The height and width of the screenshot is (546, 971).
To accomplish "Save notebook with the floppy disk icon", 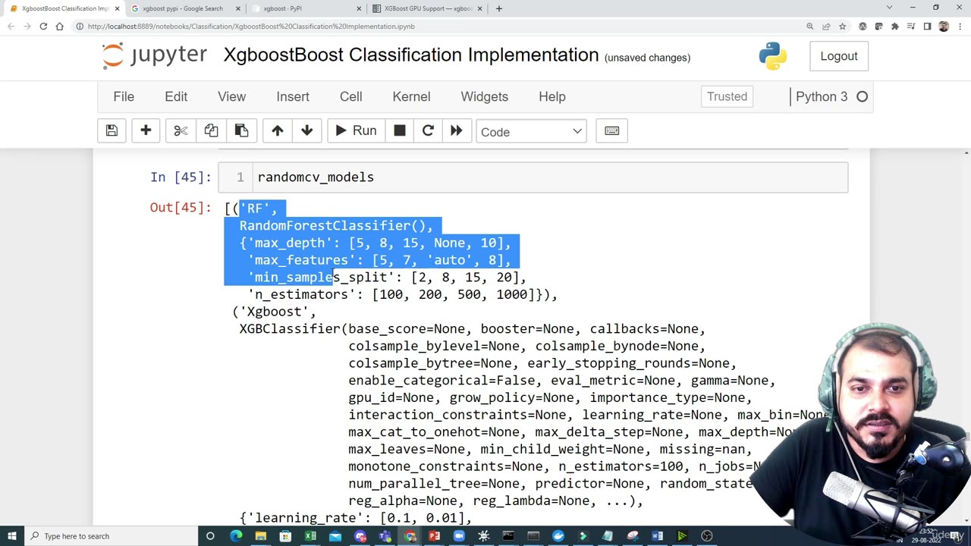I will (112, 131).
